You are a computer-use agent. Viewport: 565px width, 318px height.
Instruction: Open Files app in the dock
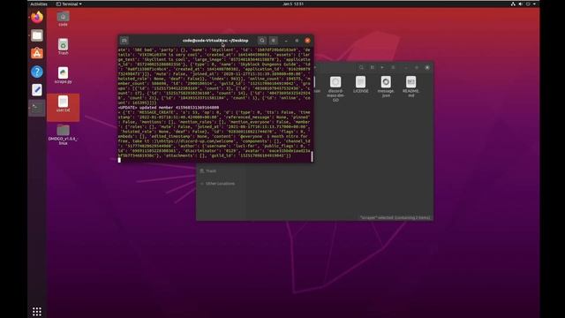point(37,35)
